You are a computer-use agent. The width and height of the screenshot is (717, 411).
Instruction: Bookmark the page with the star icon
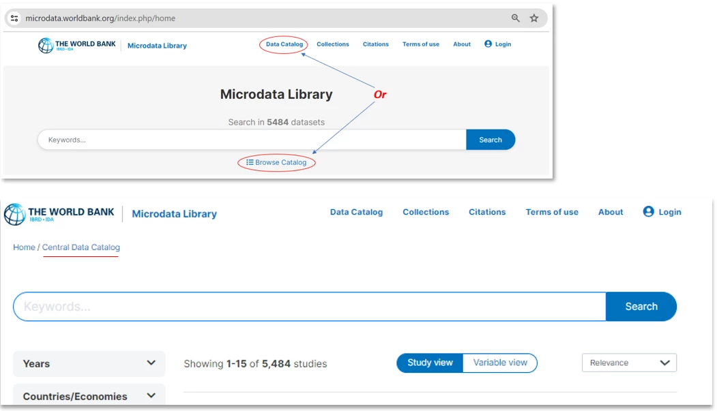coord(534,18)
